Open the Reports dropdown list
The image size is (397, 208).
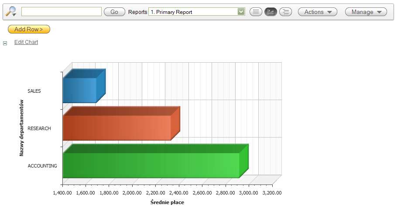pos(196,12)
